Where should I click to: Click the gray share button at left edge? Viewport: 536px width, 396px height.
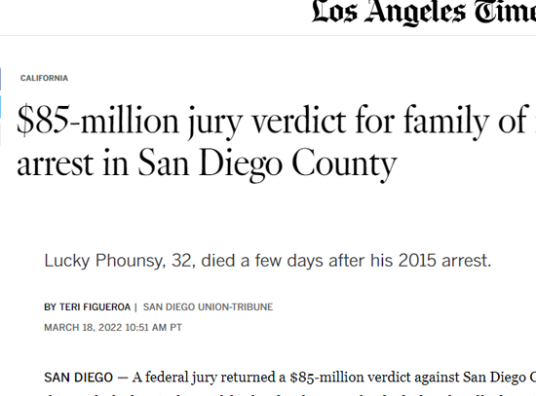tap(0, 134)
